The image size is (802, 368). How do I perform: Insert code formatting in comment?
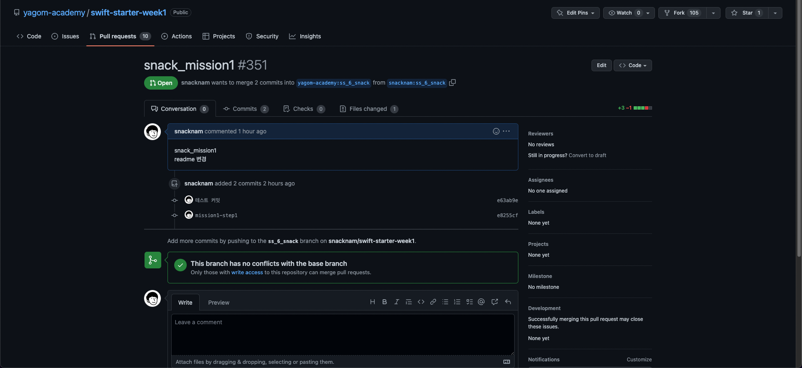(x=421, y=302)
